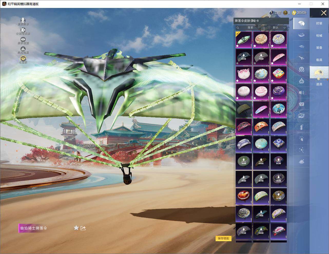Toggle favorite star on colorful square parachute

pyautogui.click(x=273, y=81)
